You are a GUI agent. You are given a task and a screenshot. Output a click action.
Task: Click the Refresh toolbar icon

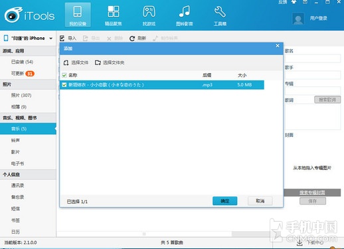(x=132, y=39)
